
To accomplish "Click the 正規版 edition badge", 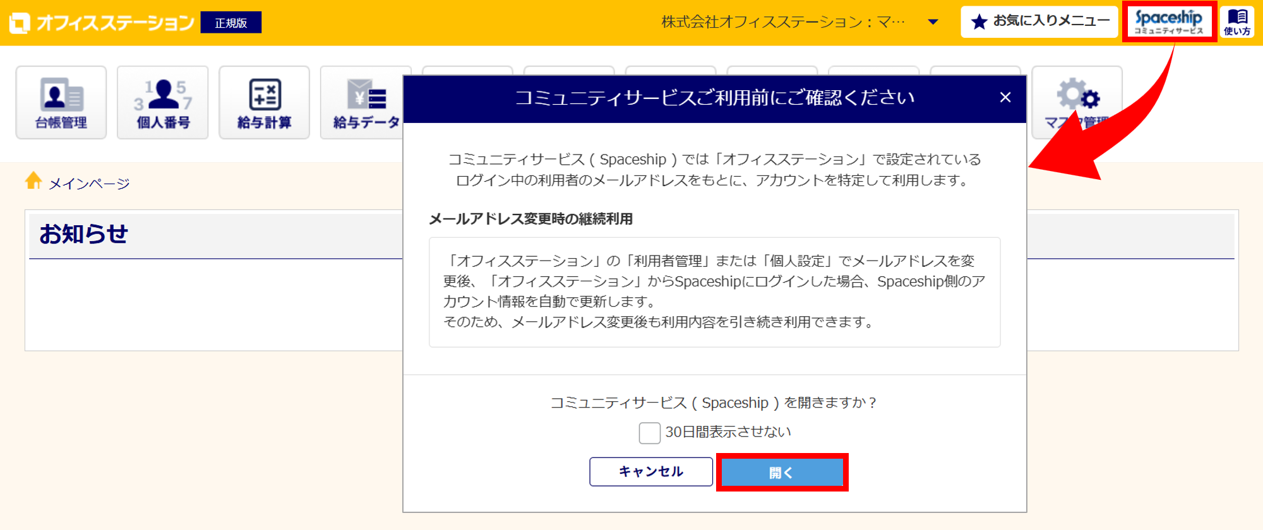I will pos(231,23).
